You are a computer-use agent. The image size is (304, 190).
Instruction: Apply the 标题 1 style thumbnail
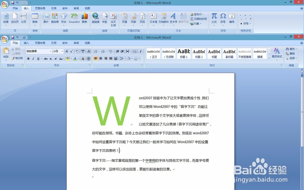(184, 54)
